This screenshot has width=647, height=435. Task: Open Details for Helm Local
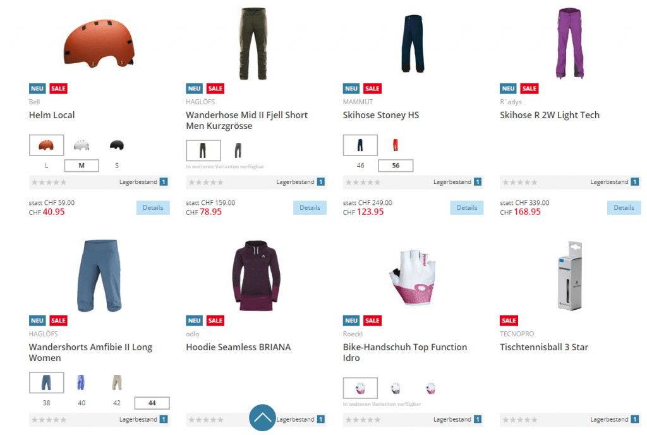[153, 207]
